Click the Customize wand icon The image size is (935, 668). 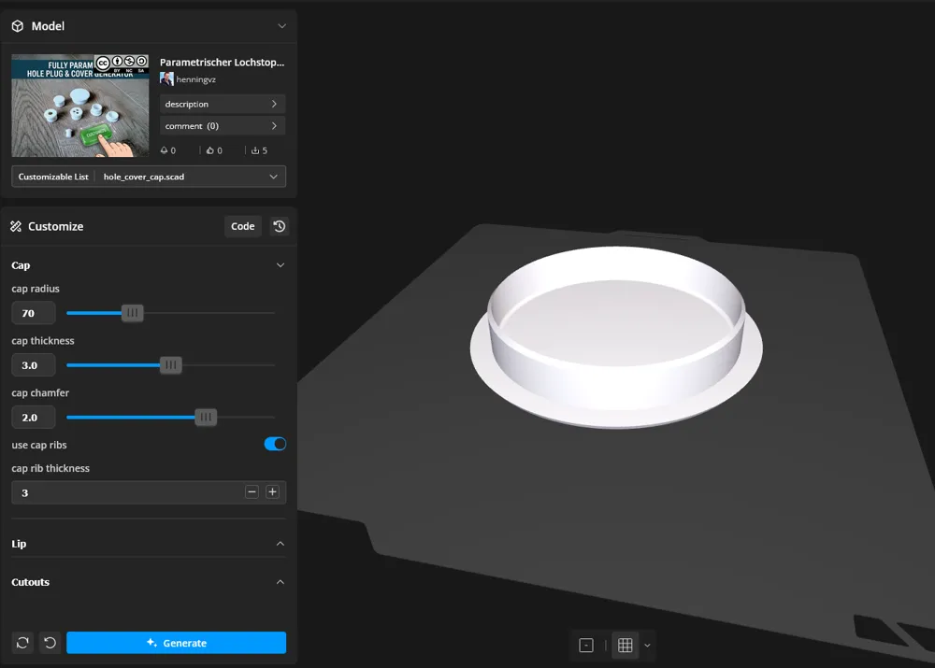[16, 226]
